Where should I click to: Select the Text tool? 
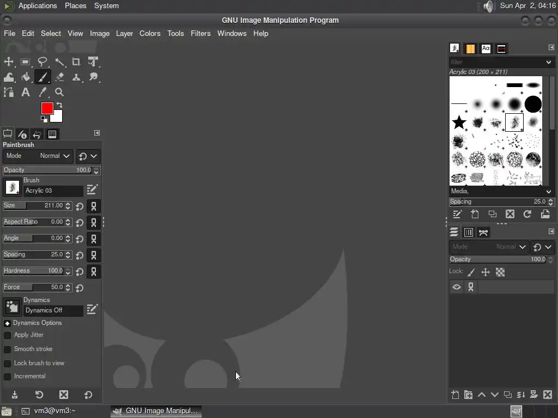pyautogui.click(x=25, y=93)
